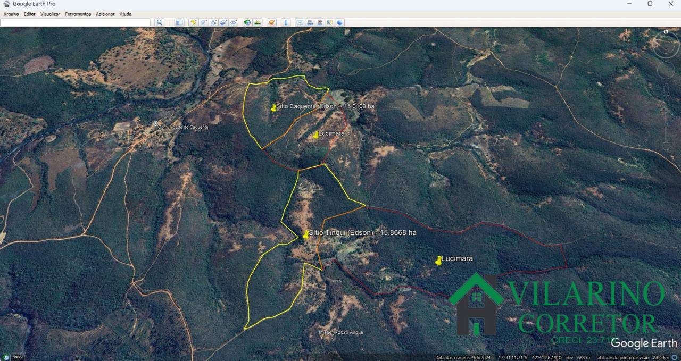
Task: Click the Print icon in toolbar
Action: pyautogui.click(x=310, y=22)
